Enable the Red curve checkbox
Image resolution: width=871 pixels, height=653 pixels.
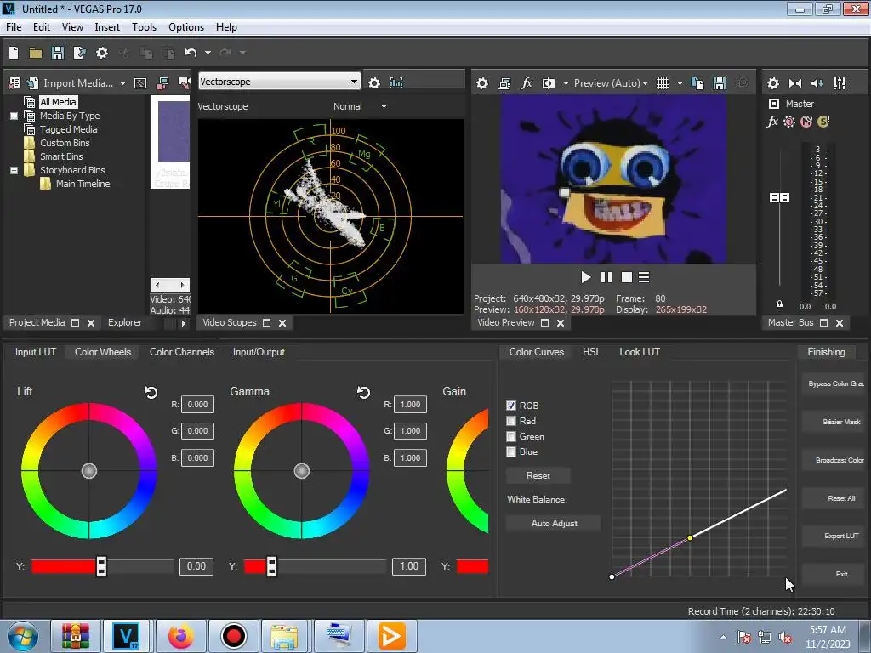[x=511, y=421]
